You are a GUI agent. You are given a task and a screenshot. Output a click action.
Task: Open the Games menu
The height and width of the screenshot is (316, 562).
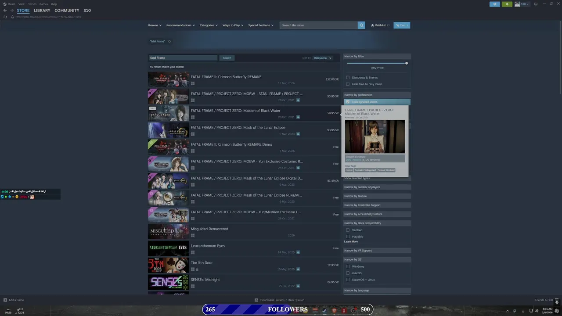[x=44, y=4]
